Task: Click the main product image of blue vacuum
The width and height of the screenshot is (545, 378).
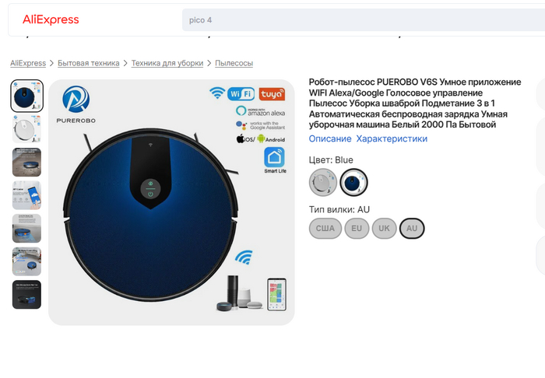Action: pyautogui.click(x=171, y=202)
